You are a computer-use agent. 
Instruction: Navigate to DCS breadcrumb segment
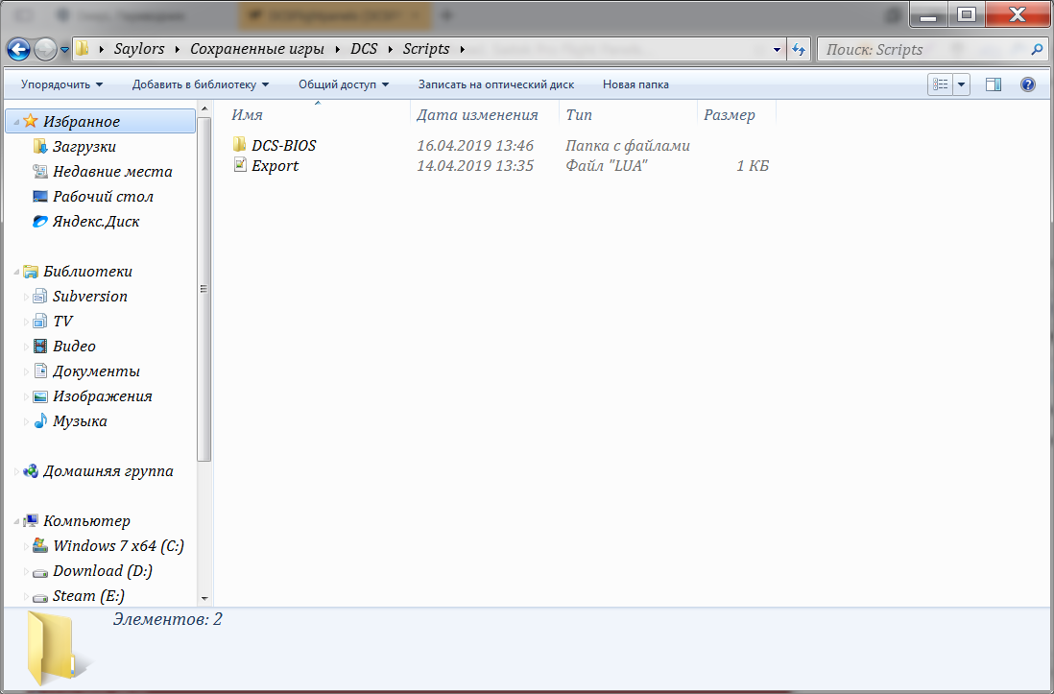point(364,49)
